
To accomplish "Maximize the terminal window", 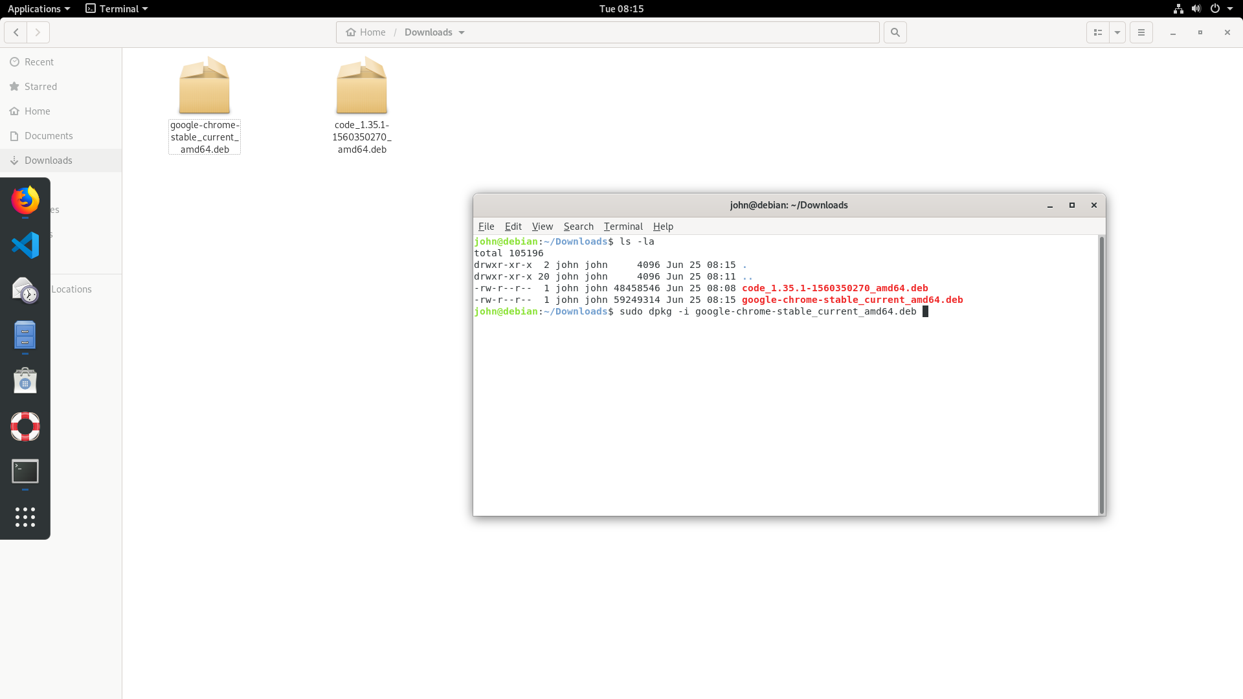I will (1072, 205).
